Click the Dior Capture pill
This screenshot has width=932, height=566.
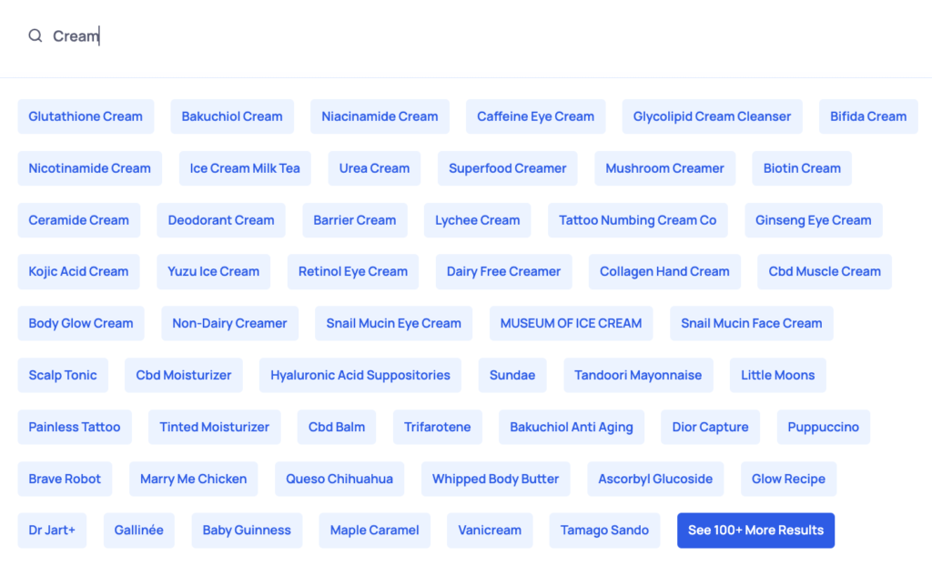pos(710,427)
